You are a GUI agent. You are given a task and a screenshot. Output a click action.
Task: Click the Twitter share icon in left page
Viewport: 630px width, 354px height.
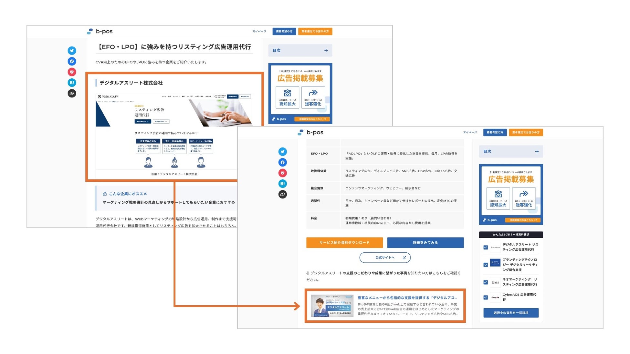(72, 51)
